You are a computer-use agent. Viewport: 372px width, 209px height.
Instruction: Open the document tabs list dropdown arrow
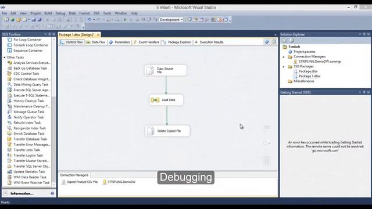pyautogui.click(x=275, y=35)
